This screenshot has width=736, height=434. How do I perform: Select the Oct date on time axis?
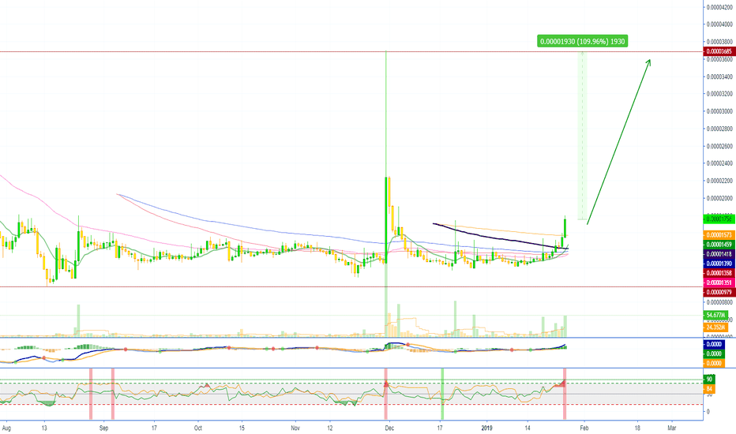[198, 428]
